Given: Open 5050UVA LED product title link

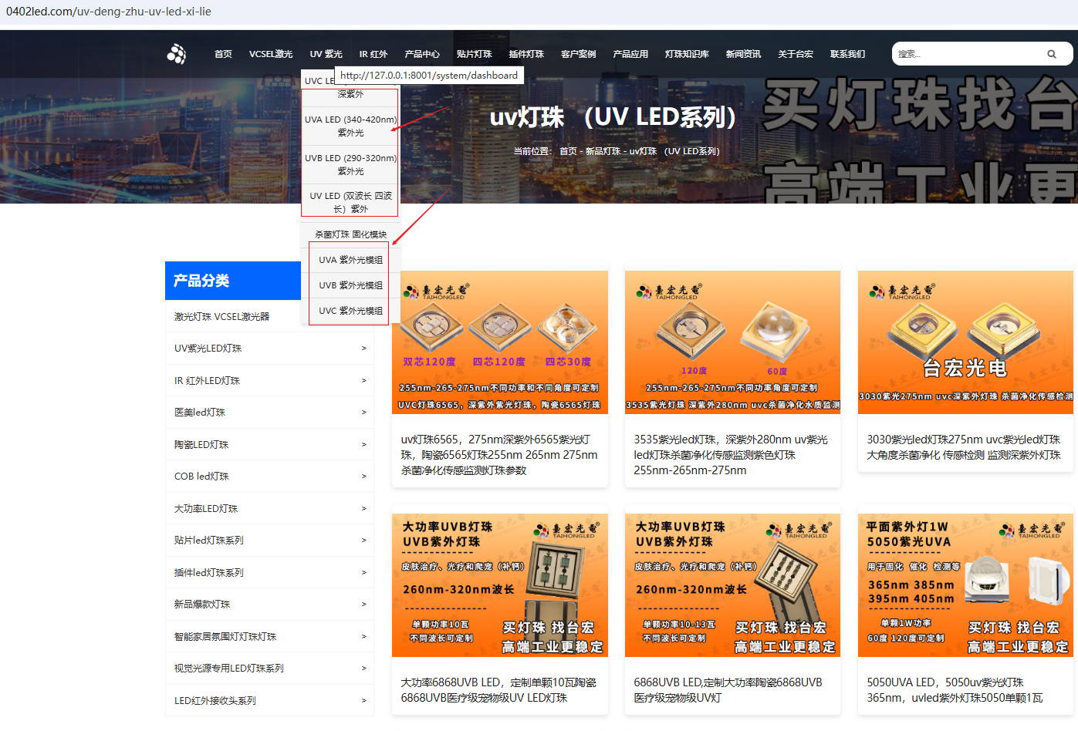Looking at the screenshot, I should 955,690.
